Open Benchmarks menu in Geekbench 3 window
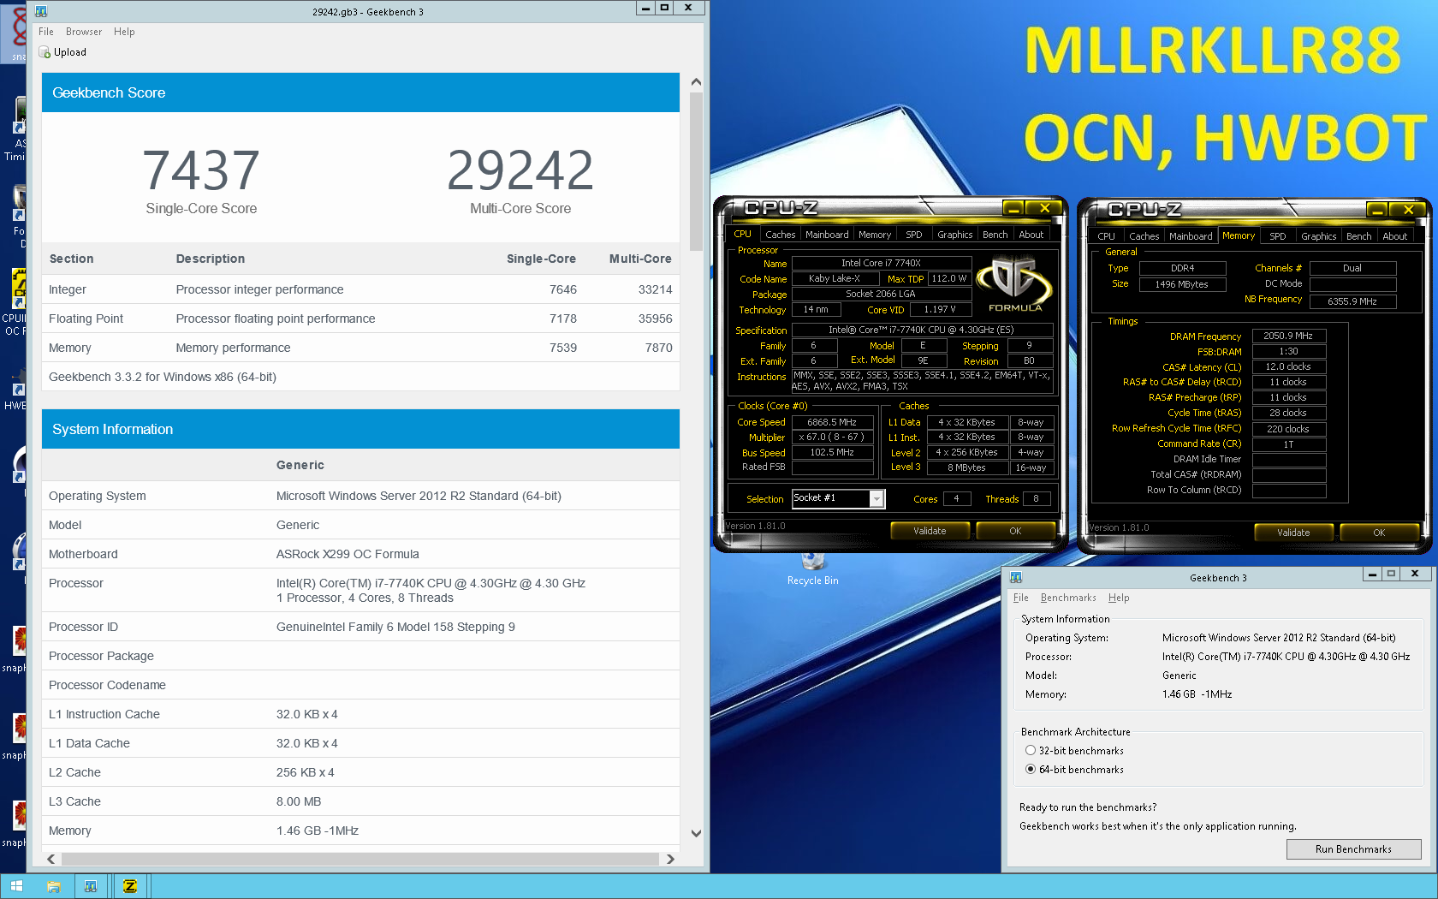The height and width of the screenshot is (899, 1438). point(1068,598)
